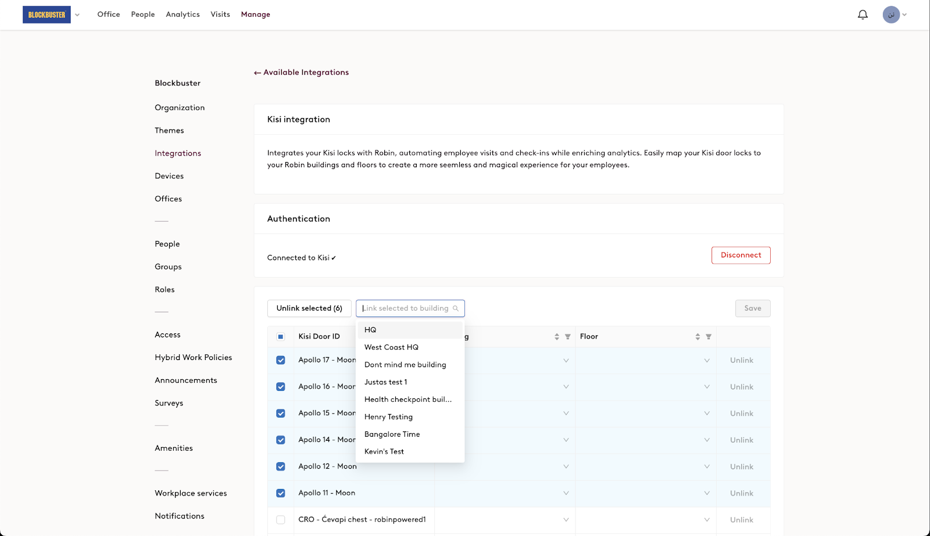Uncheck the Apollo 12 - Moon row
930x536 pixels.
coord(281,466)
